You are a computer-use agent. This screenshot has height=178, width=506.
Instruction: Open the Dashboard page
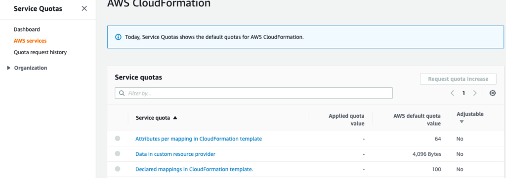click(27, 29)
